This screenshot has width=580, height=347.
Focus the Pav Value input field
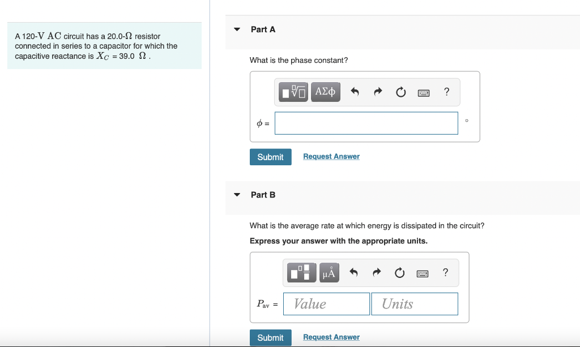(x=326, y=304)
